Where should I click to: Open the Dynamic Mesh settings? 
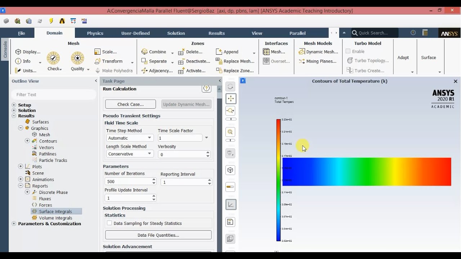tap(318, 52)
